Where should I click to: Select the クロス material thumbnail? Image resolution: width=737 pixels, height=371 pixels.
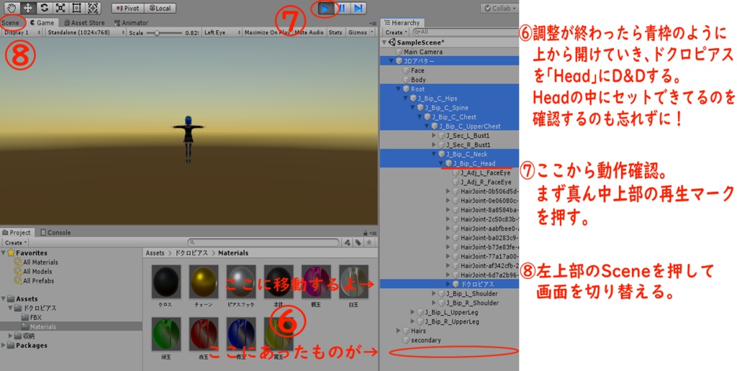pyautogui.click(x=166, y=282)
